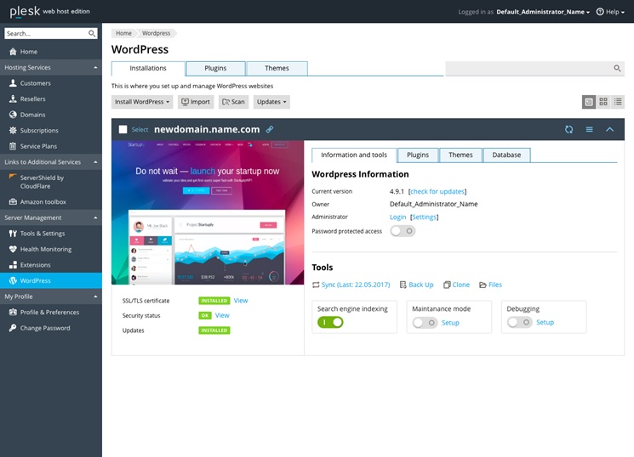The height and width of the screenshot is (457, 634).
Task: Click the Change Password key icon
Action: pyautogui.click(x=13, y=328)
